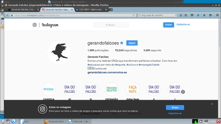
Task: Click the Pocket save icon
Action: click(x=192, y=15)
